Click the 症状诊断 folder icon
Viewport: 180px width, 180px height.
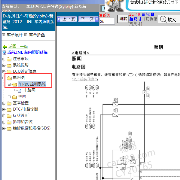(x=9, y=116)
